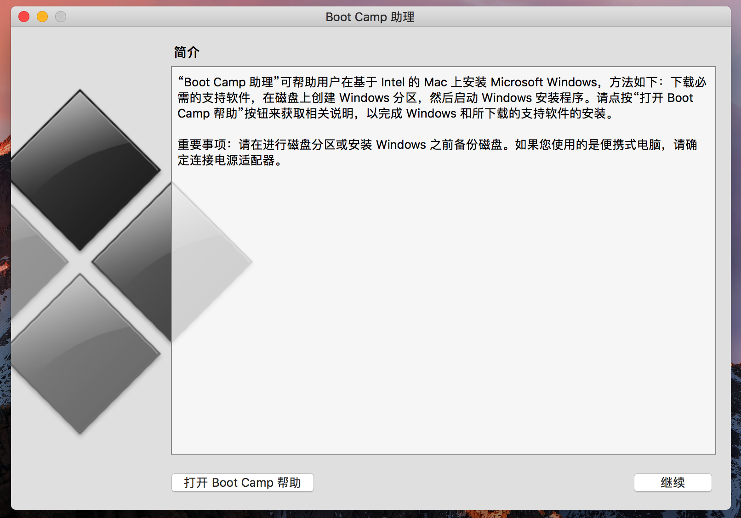Screen dimensions: 741x518
Task: Click the greyed-out zoom button in title bar
Action: (61, 17)
